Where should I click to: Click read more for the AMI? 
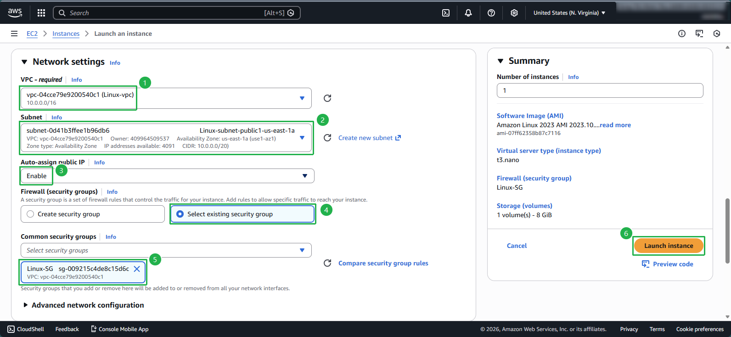click(x=615, y=125)
